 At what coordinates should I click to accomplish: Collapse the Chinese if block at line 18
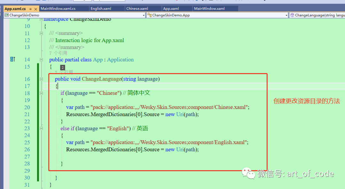[x=41, y=93]
